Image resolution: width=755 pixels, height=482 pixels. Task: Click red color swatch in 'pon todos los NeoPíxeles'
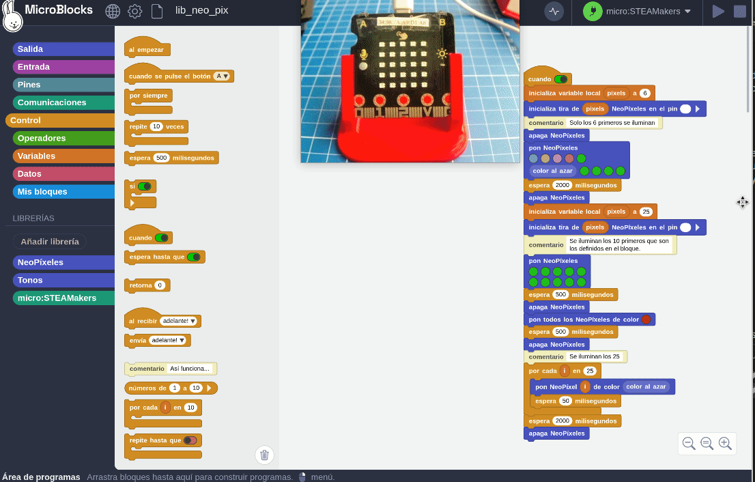point(646,320)
